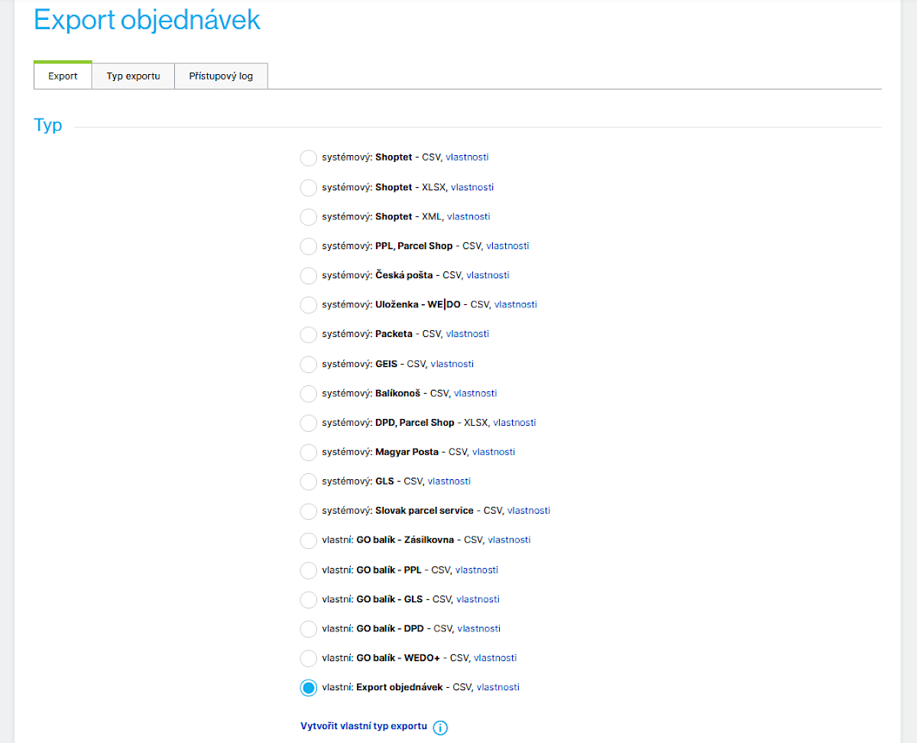Choose the Shoptet XLSX export type

point(308,187)
